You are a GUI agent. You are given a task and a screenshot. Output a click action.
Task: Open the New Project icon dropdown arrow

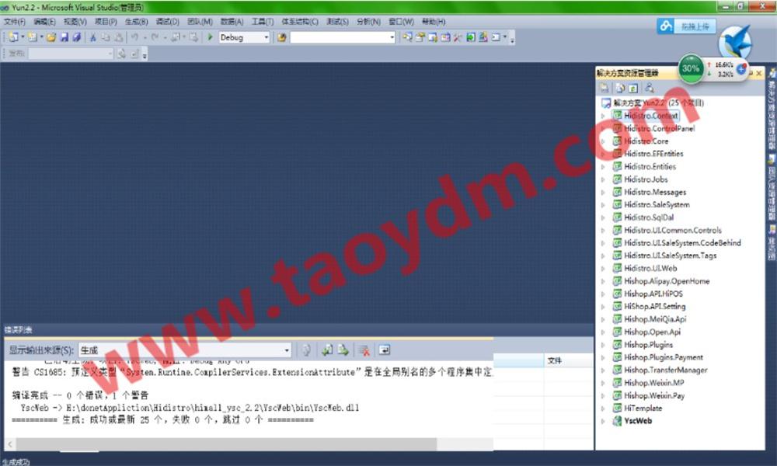(x=23, y=37)
